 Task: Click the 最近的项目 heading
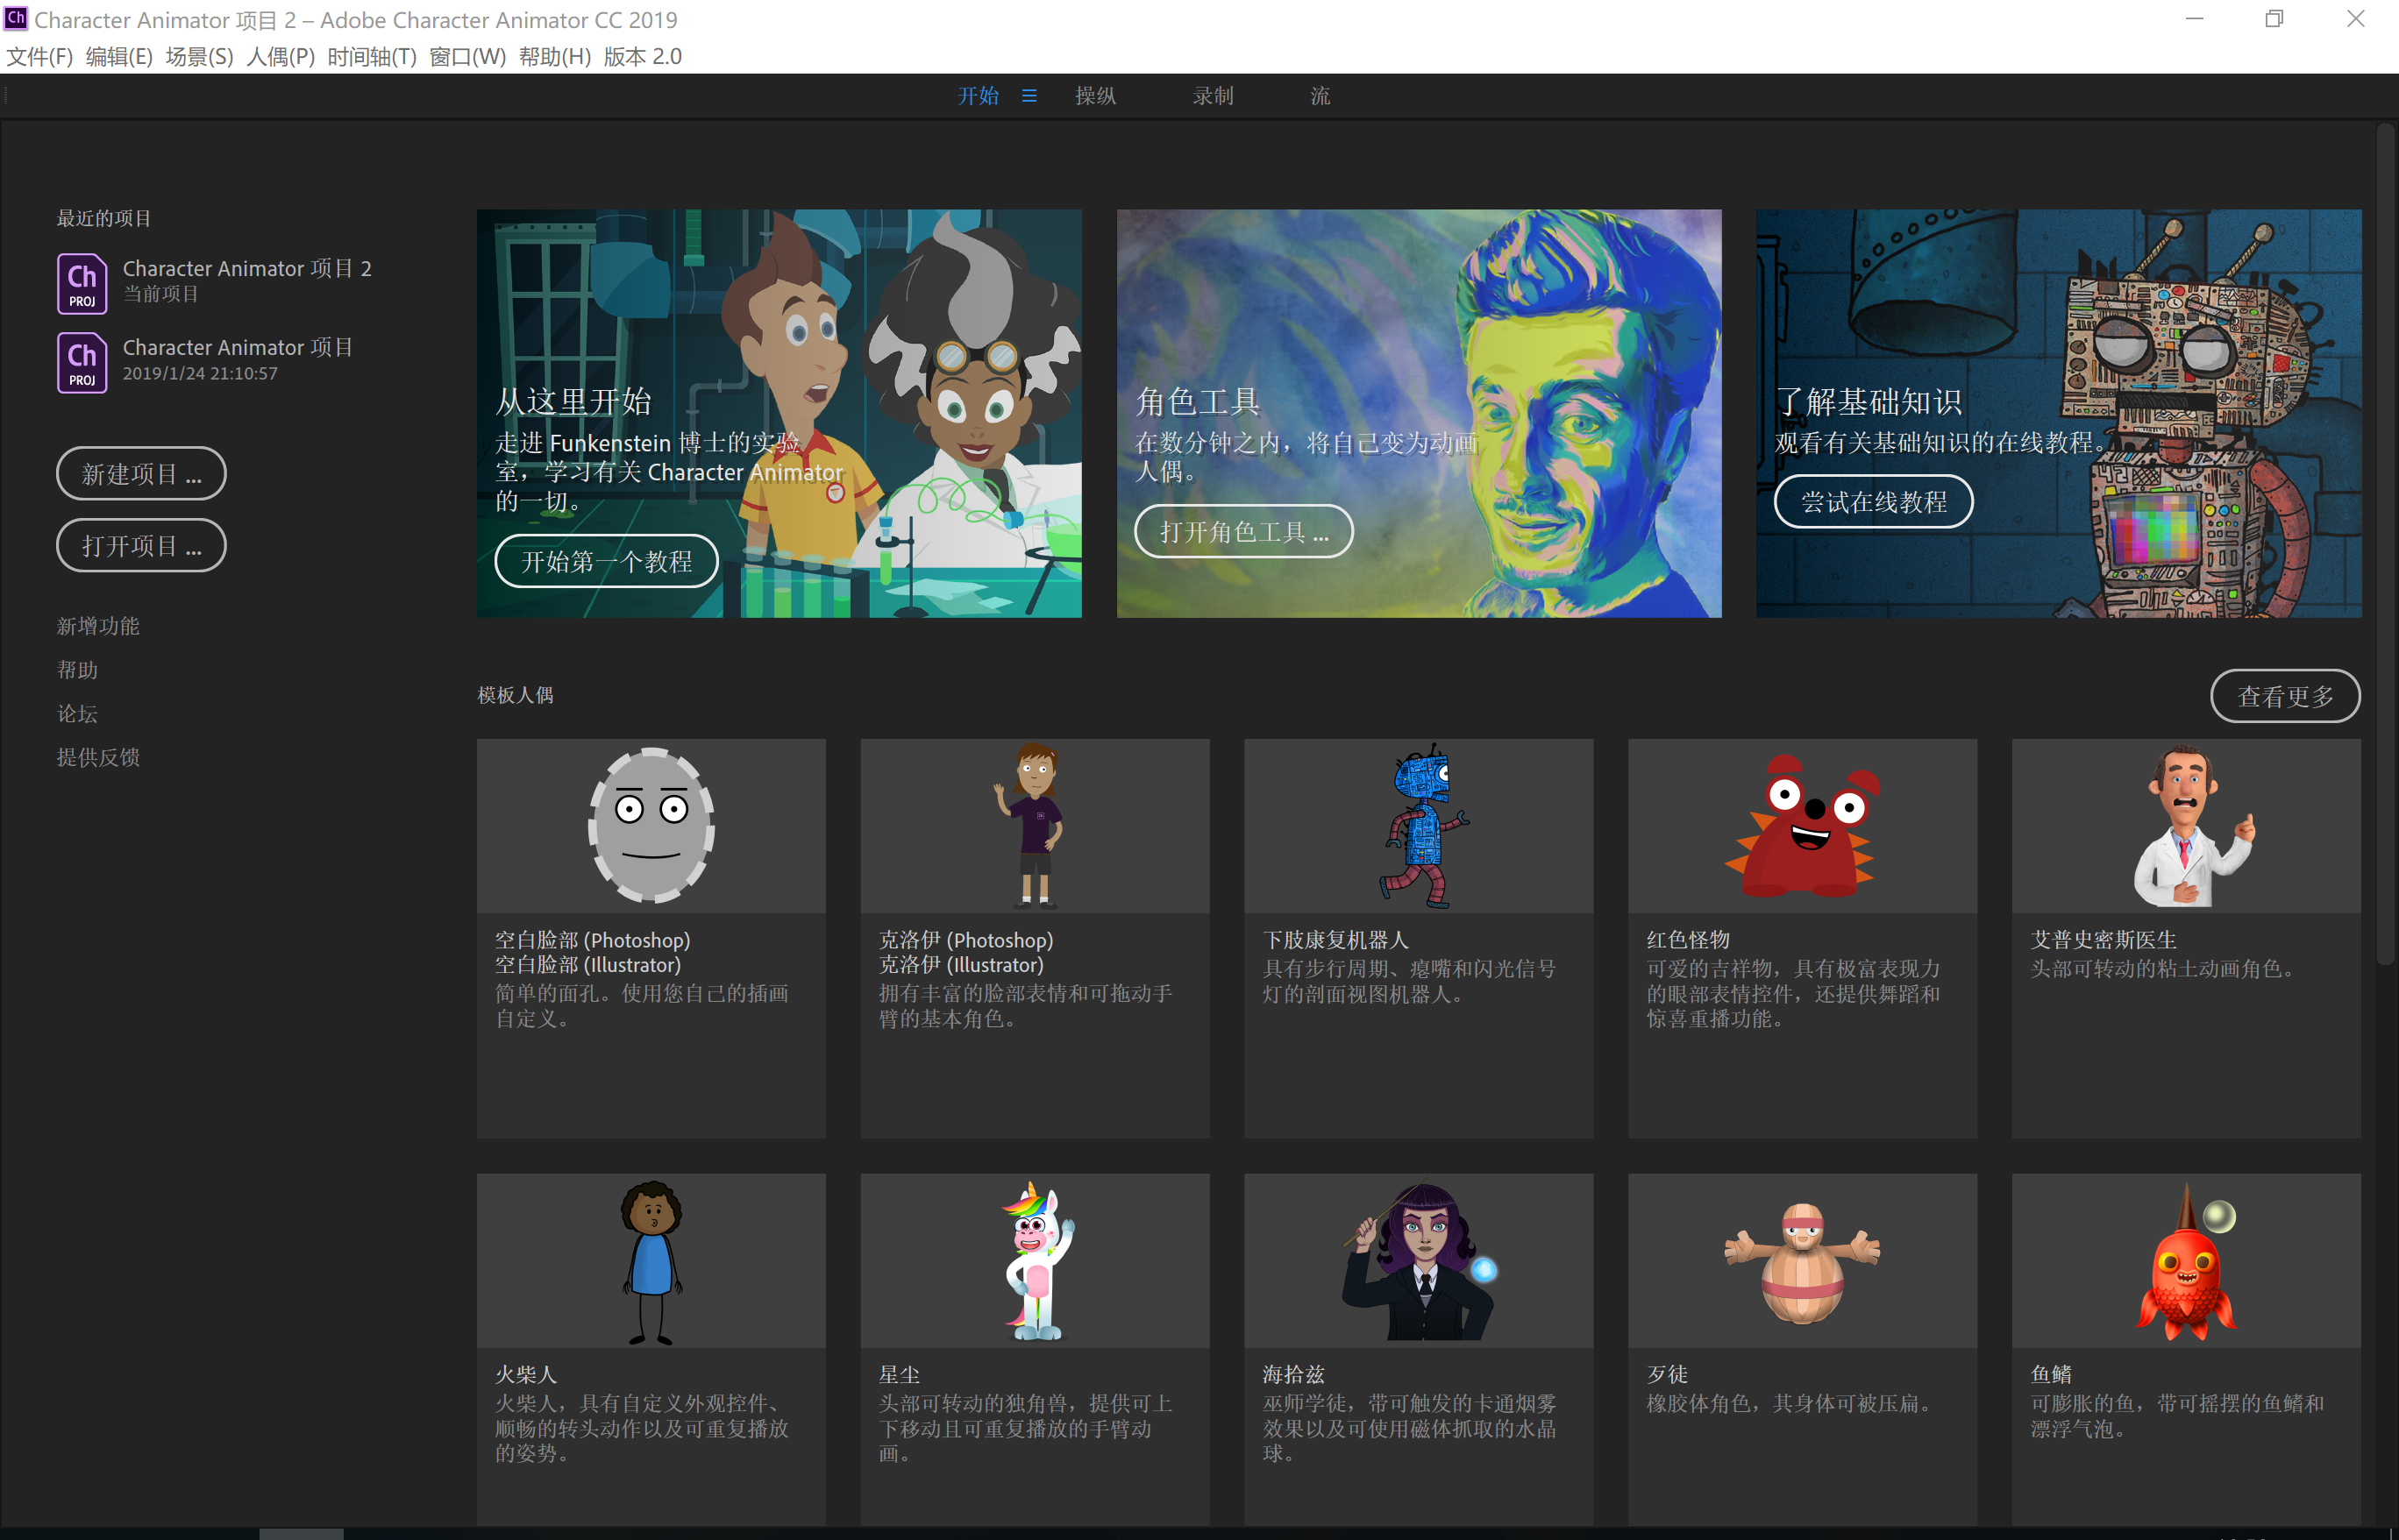104,218
